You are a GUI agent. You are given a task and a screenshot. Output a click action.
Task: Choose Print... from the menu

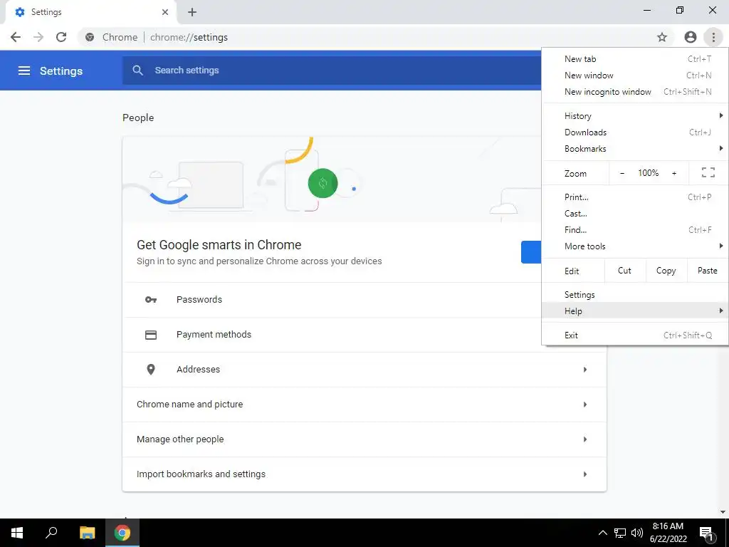[x=635, y=197]
